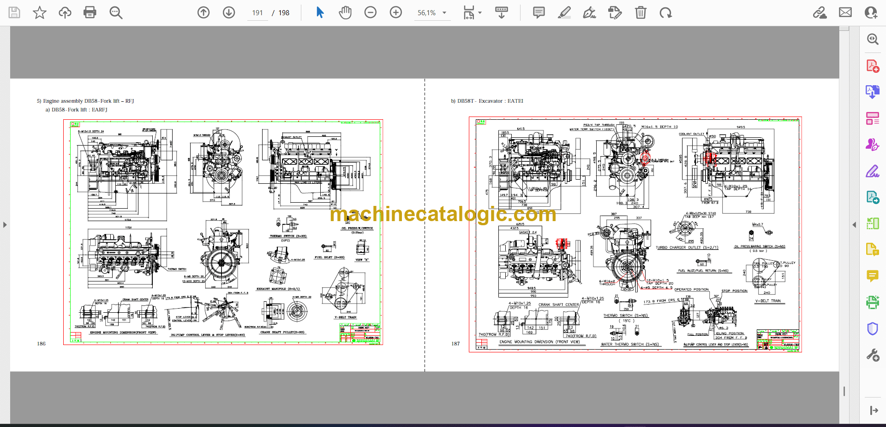Image resolution: width=886 pixels, height=427 pixels.
Task: Zoom in with the plus button
Action: tap(395, 12)
